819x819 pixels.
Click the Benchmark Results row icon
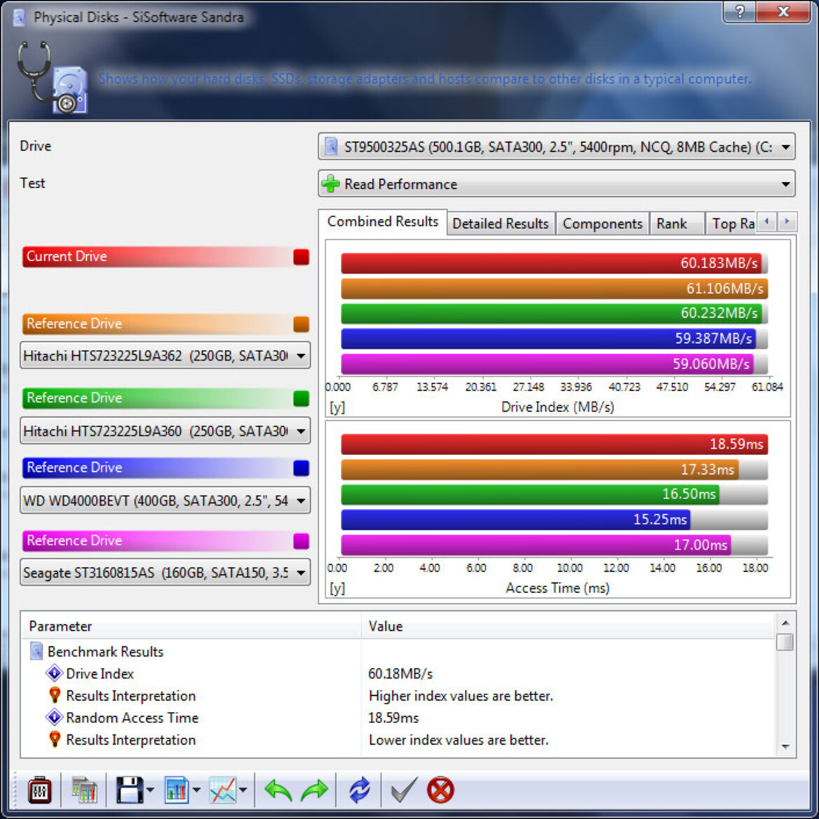tap(36, 651)
